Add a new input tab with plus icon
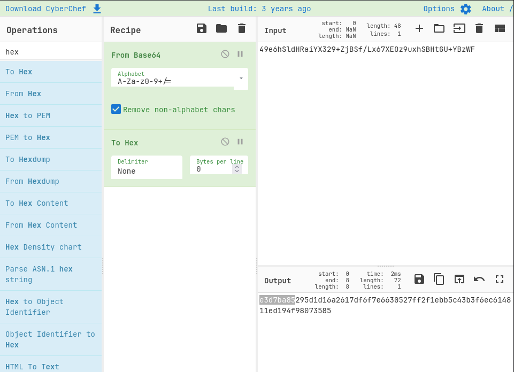This screenshot has height=372, width=514. coord(419,28)
